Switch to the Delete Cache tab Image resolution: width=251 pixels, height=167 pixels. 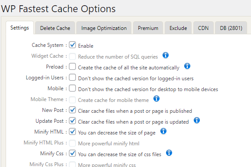pyautogui.click(x=55, y=28)
